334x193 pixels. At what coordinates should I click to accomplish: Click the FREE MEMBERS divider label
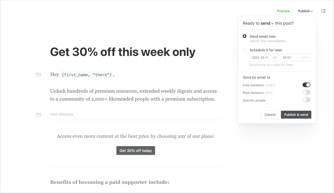(62, 115)
